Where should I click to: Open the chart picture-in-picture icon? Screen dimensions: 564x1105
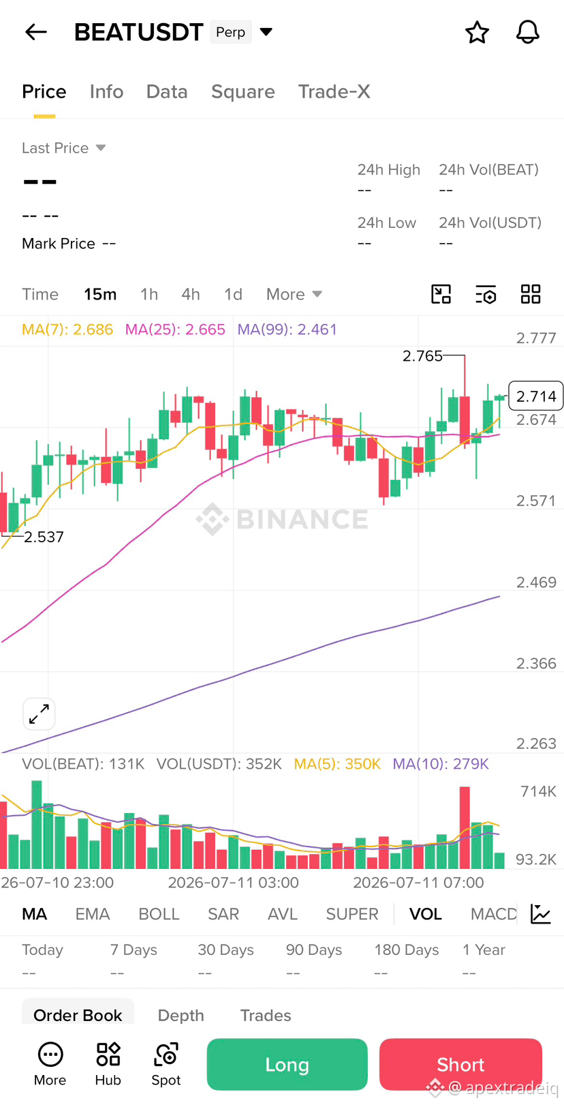441,294
